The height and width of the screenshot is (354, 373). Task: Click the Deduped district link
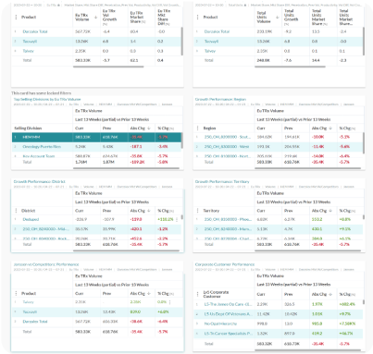coord(31,219)
